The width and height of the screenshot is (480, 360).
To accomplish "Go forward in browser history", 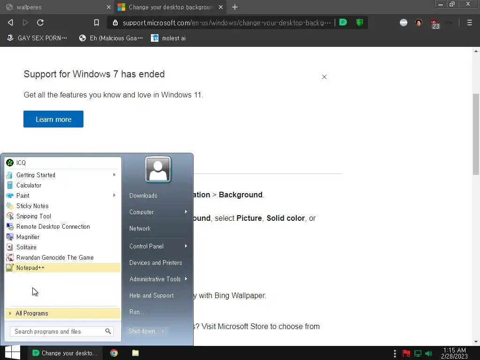I will [x=25, y=22].
